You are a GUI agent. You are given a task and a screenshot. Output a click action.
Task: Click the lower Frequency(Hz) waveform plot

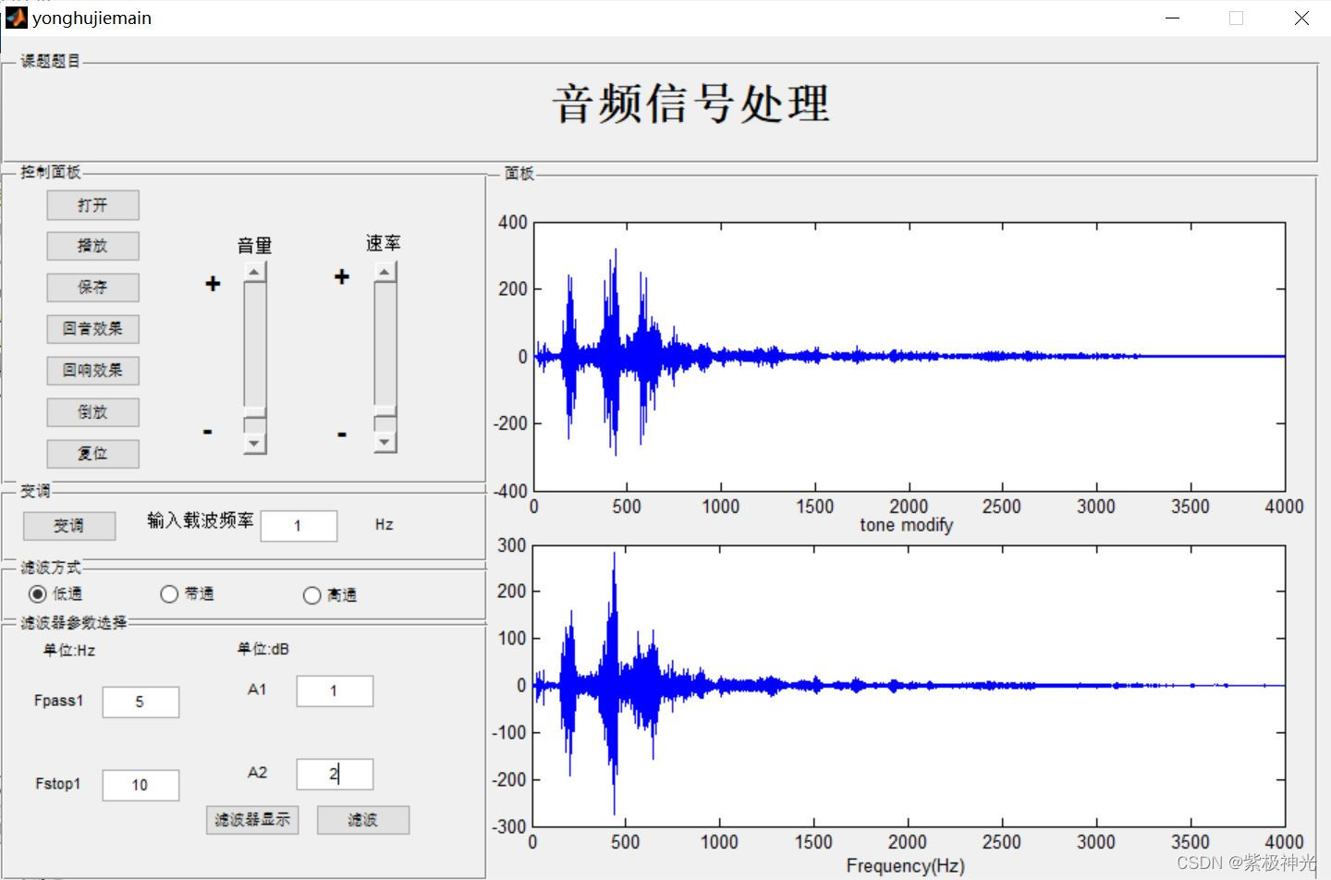[910, 686]
